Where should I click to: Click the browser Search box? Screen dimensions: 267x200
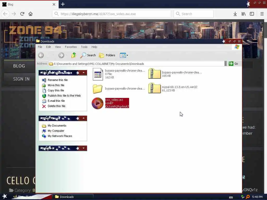[x=194, y=14]
